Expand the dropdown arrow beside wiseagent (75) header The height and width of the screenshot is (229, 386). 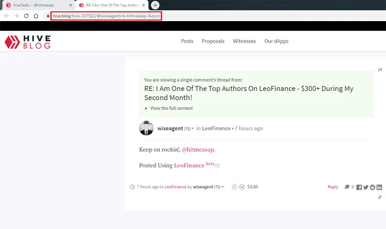(x=192, y=128)
